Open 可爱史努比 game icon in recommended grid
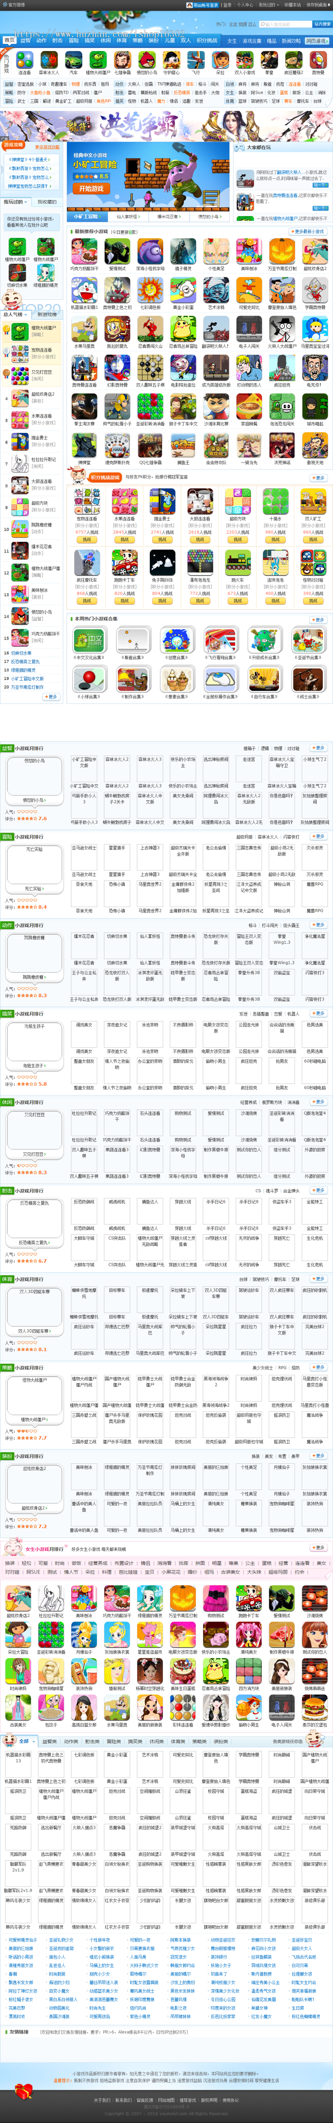 (x=249, y=289)
